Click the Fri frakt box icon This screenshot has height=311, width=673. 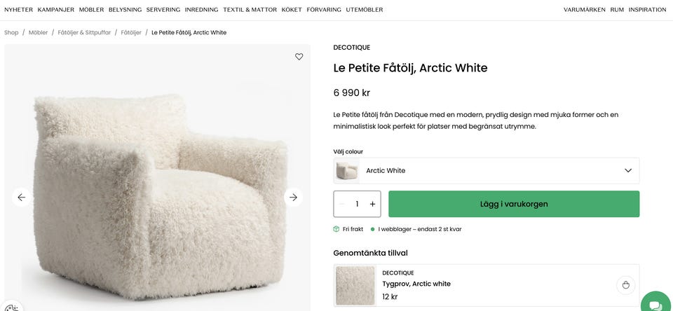point(336,229)
